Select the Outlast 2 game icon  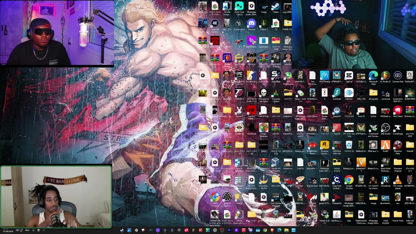(x=264, y=25)
